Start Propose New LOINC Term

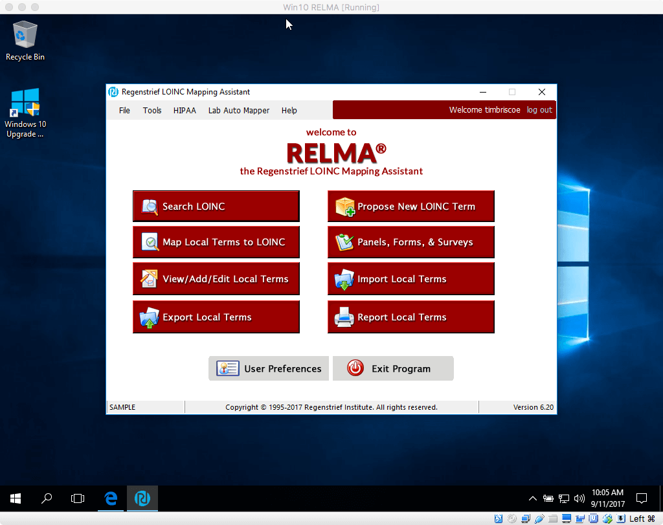[411, 207]
